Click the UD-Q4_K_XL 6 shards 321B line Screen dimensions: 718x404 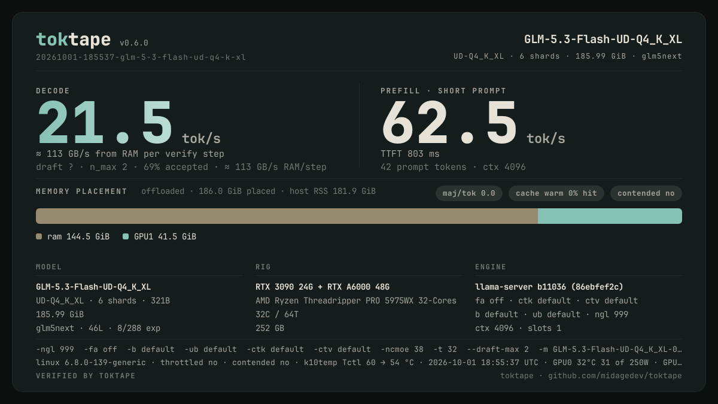(103, 300)
